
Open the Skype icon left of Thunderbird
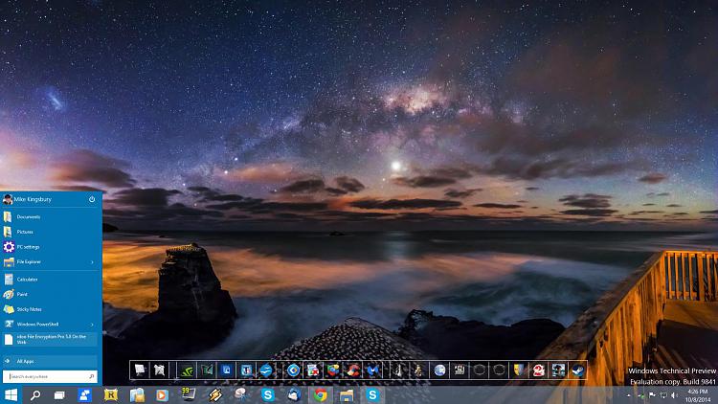point(267,394)
